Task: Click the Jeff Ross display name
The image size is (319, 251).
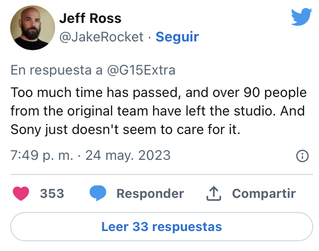Action: tap(90, 19)
